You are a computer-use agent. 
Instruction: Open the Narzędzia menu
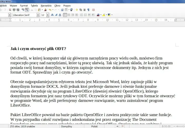(x=46, y=6)
